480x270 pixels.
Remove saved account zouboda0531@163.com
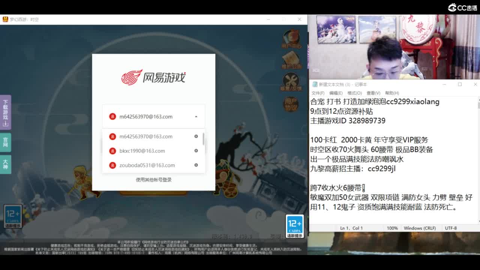click(x=196, y=165)
